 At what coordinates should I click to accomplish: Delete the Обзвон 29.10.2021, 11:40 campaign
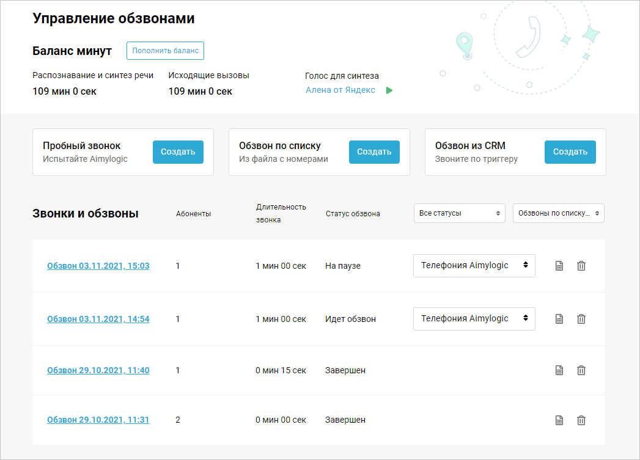[581, 370]
